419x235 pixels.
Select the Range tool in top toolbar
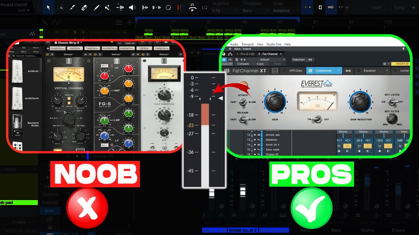click(60, 8)
